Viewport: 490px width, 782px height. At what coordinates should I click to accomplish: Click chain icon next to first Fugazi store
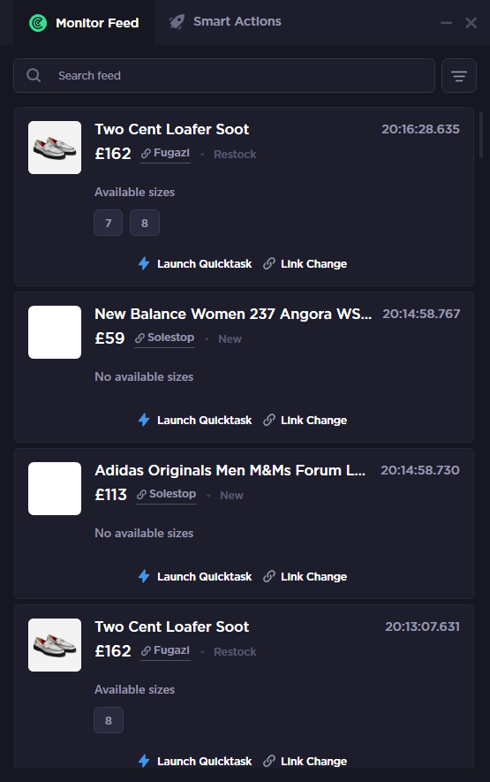146,154
